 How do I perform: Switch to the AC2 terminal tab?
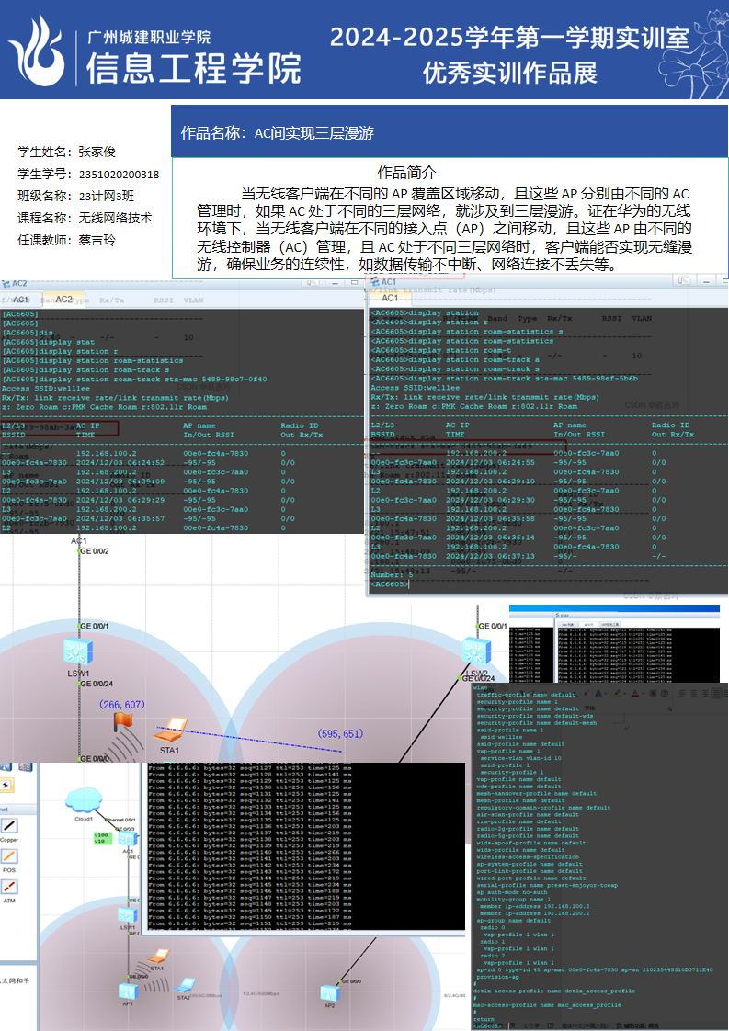[63, 300]
